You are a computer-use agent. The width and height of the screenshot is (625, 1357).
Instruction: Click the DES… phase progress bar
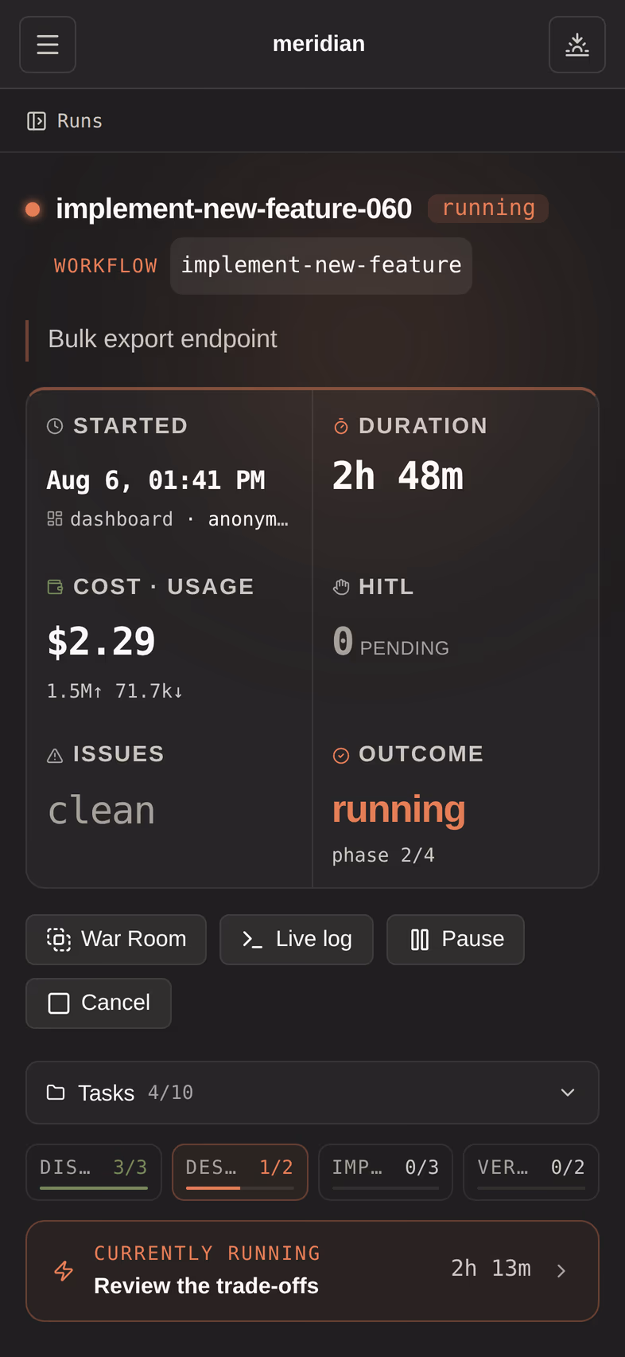[240, 1188]
